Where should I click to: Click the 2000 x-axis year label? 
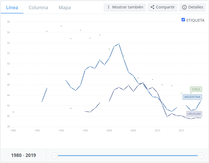109,130
